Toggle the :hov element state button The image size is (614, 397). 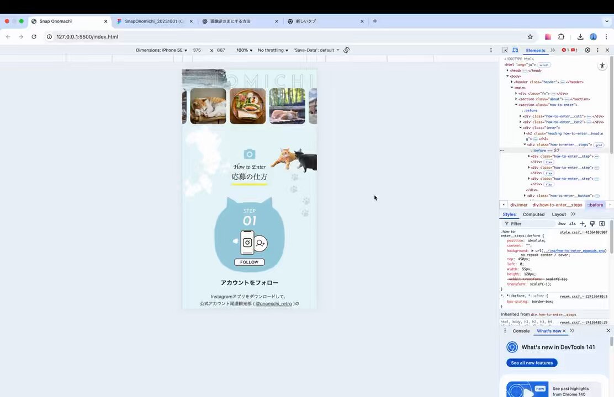pos(562,224)
